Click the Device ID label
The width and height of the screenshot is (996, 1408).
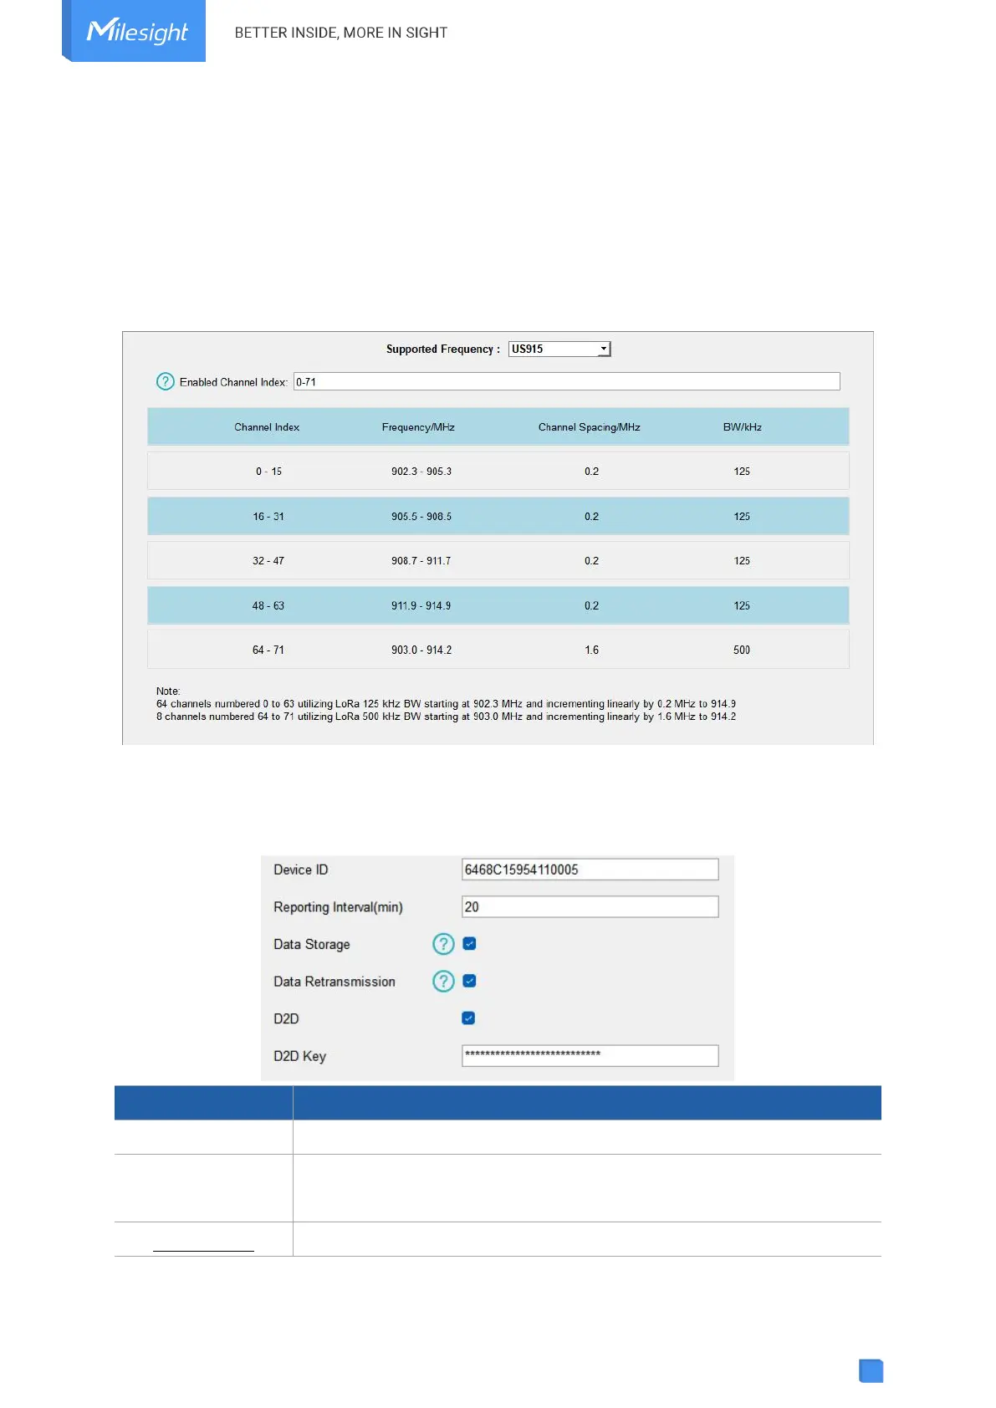coord(301,870)
